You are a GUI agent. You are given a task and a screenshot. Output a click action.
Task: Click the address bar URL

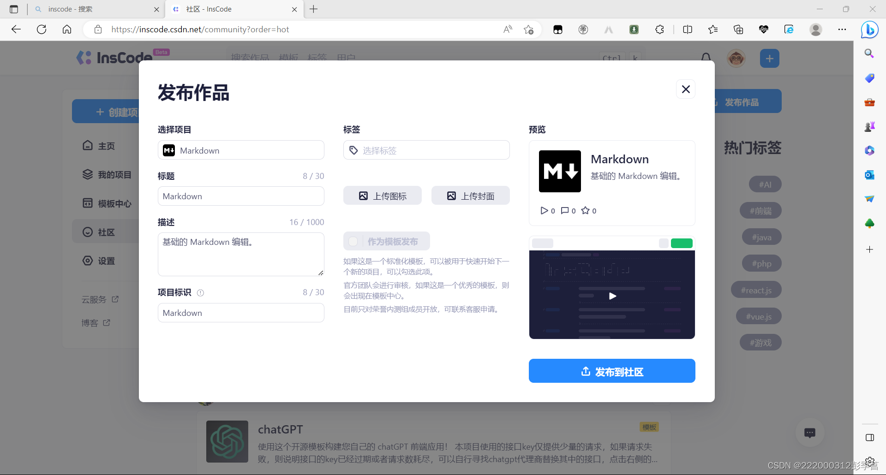click(200, 30)
